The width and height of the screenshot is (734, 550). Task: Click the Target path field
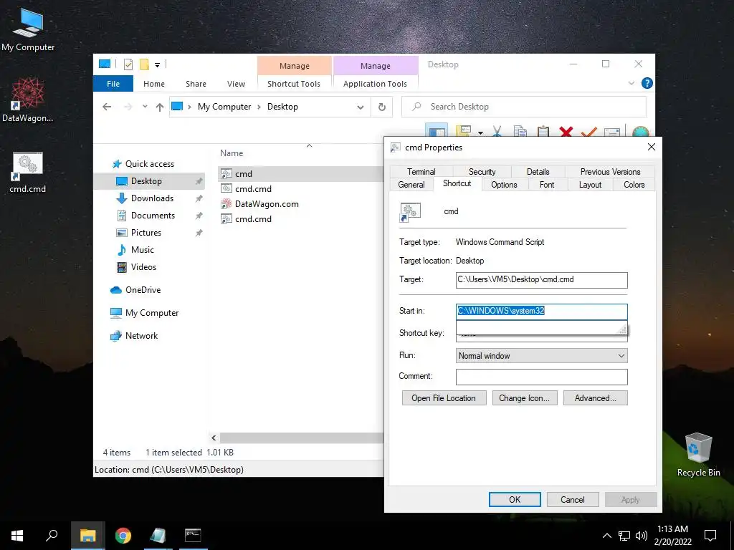click(542, 280)
